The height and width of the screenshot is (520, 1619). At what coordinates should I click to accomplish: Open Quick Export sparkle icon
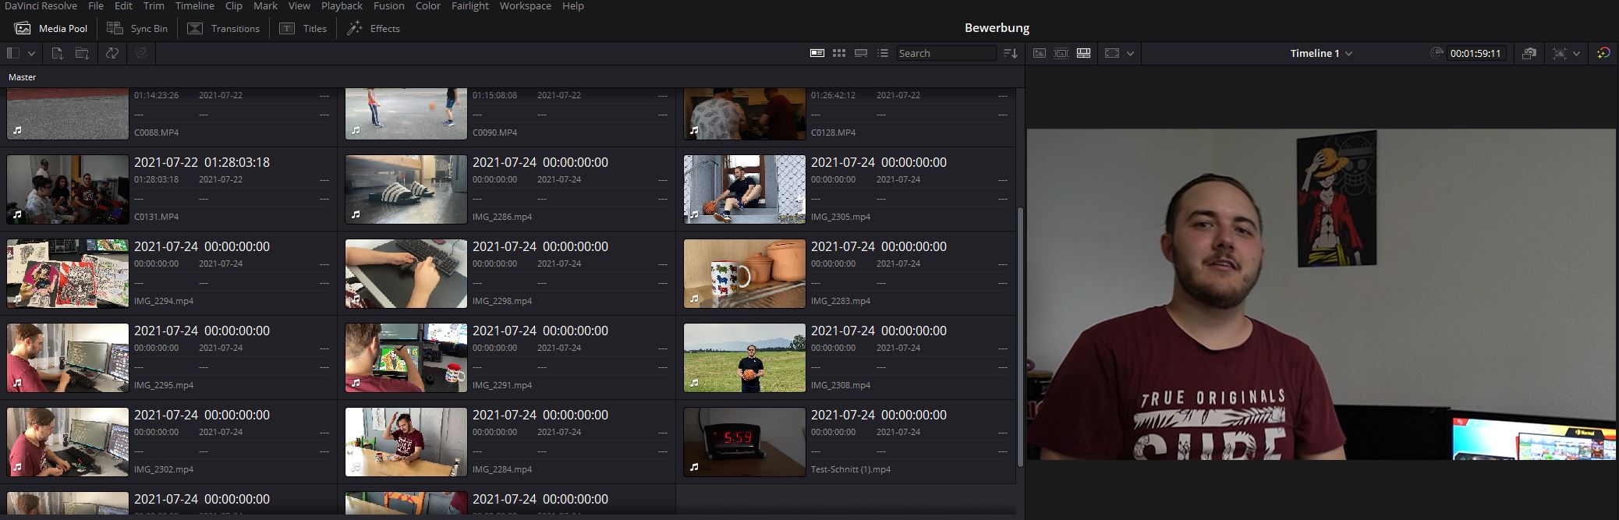tap(1603, 53)
